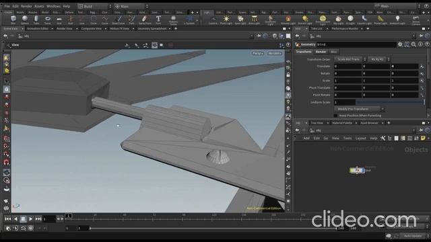Add an Area Light from shelf
The height and width of the screenshot is (242, 431).
254,19
